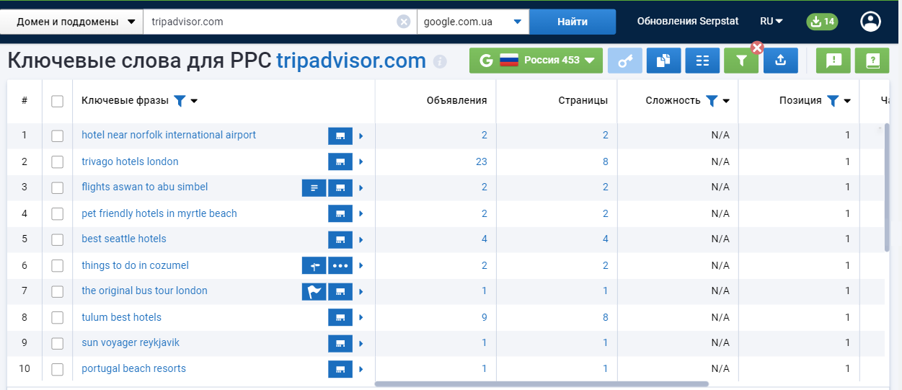Click the export upload icon button
This screenshot has width=902, height=390.
pyautogui.click(x=780, y=61)
